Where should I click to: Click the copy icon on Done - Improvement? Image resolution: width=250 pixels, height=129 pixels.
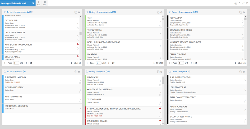[x=241, y=12]
